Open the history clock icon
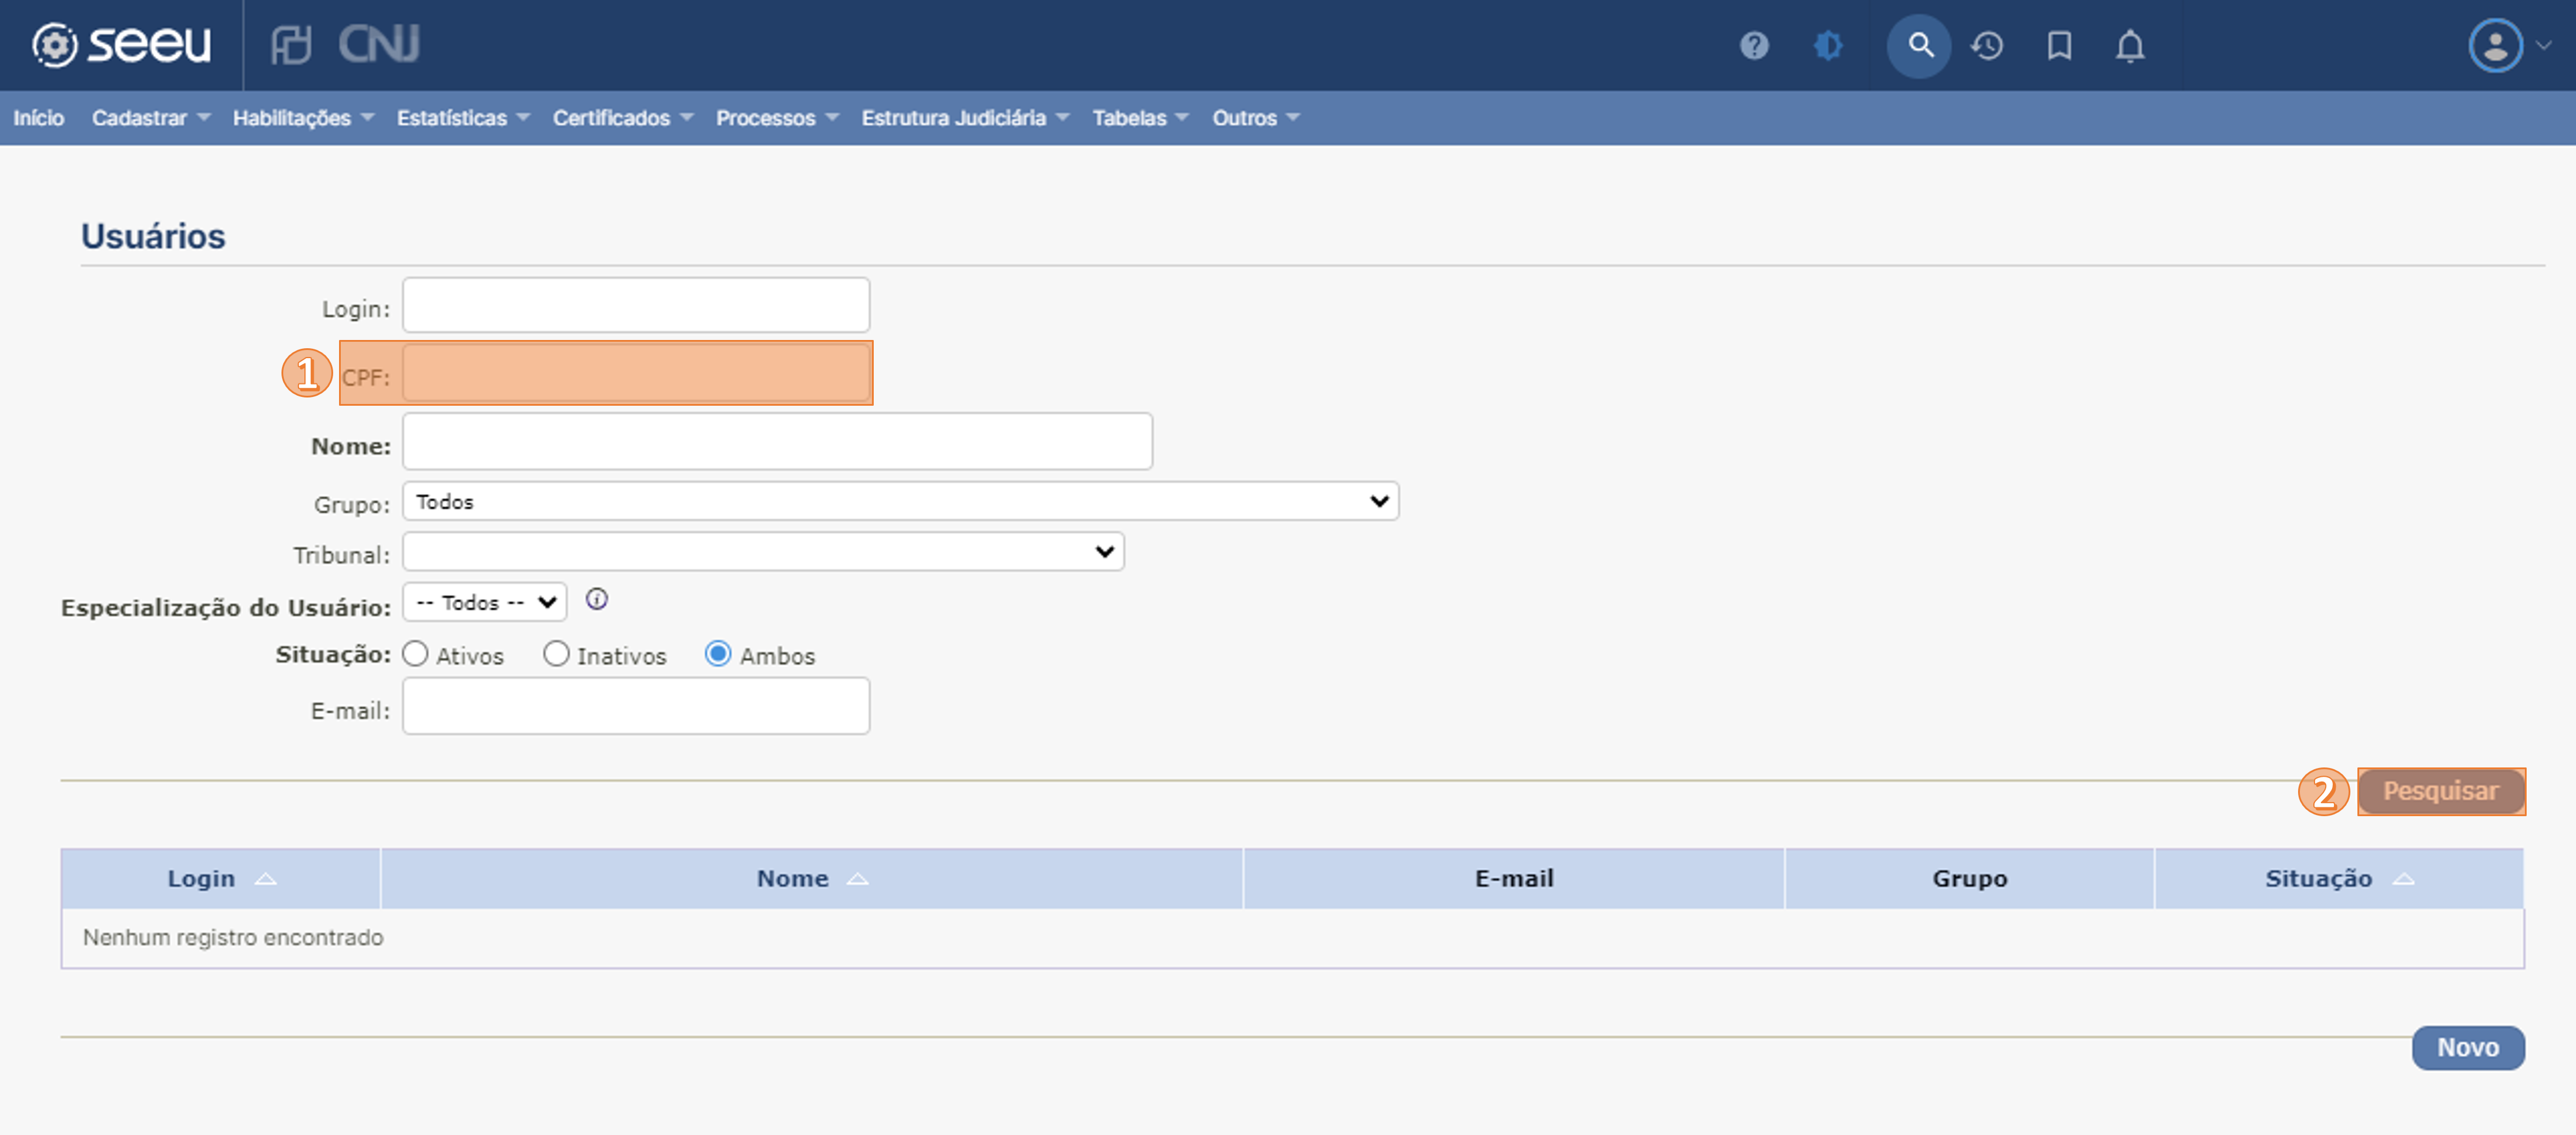 (1987, 46)
